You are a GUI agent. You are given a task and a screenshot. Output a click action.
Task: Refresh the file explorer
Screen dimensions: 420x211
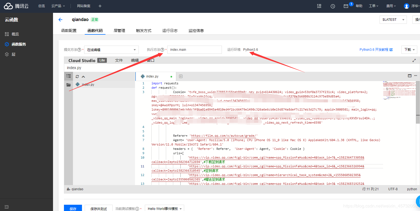(x=77, y=77)
